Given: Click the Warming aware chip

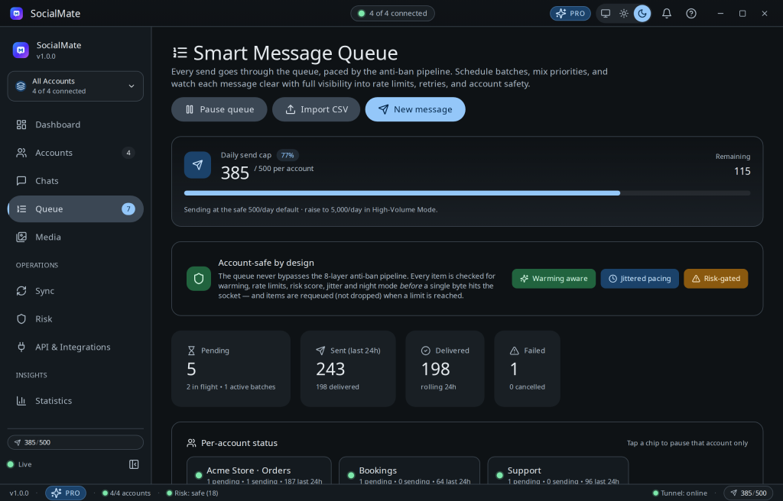Looking at the screenshot, I should pos(554,279).
